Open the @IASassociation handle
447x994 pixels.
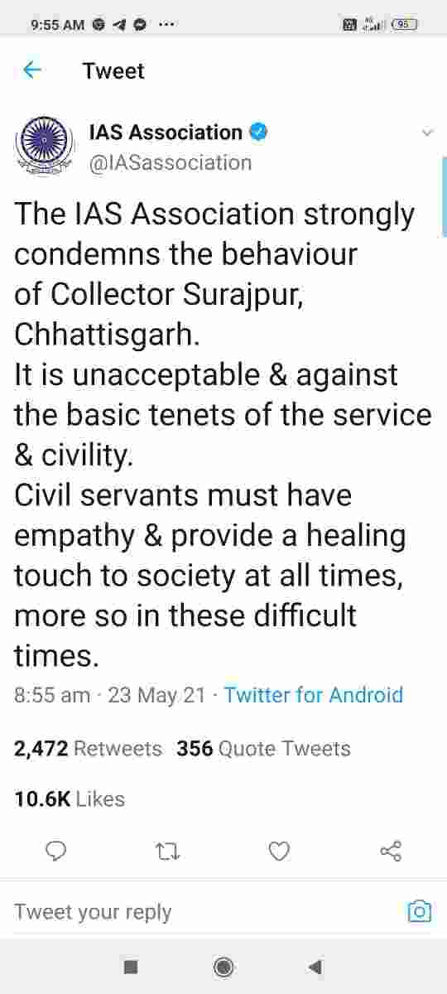point(170,162)
